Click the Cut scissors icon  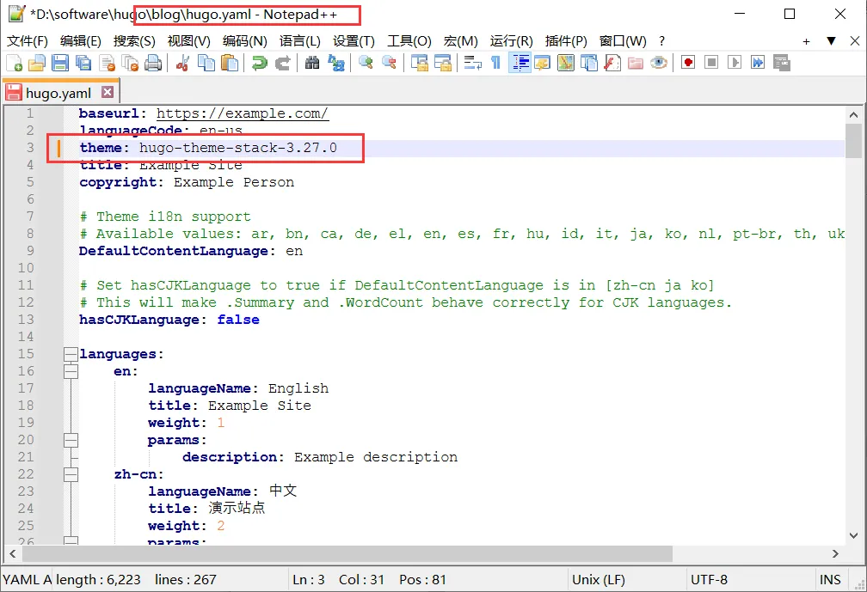coord(182,63)
